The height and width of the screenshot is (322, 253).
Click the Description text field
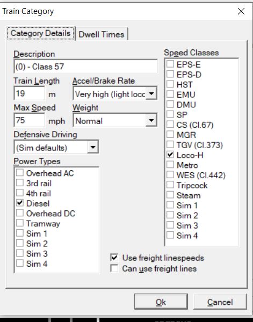(86, 67)
